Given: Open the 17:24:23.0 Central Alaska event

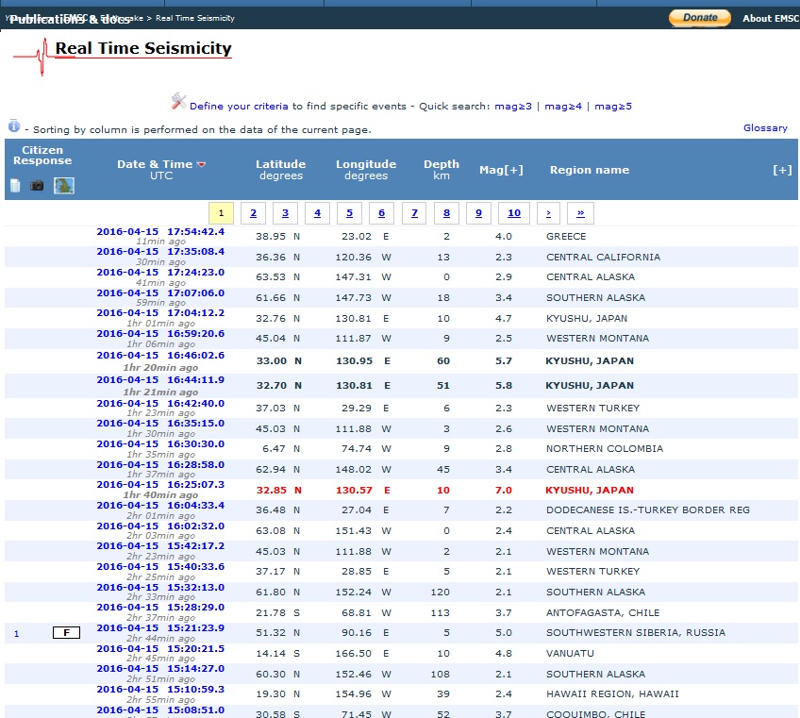Looking at the screenshot, I should (x=160, y=273).
